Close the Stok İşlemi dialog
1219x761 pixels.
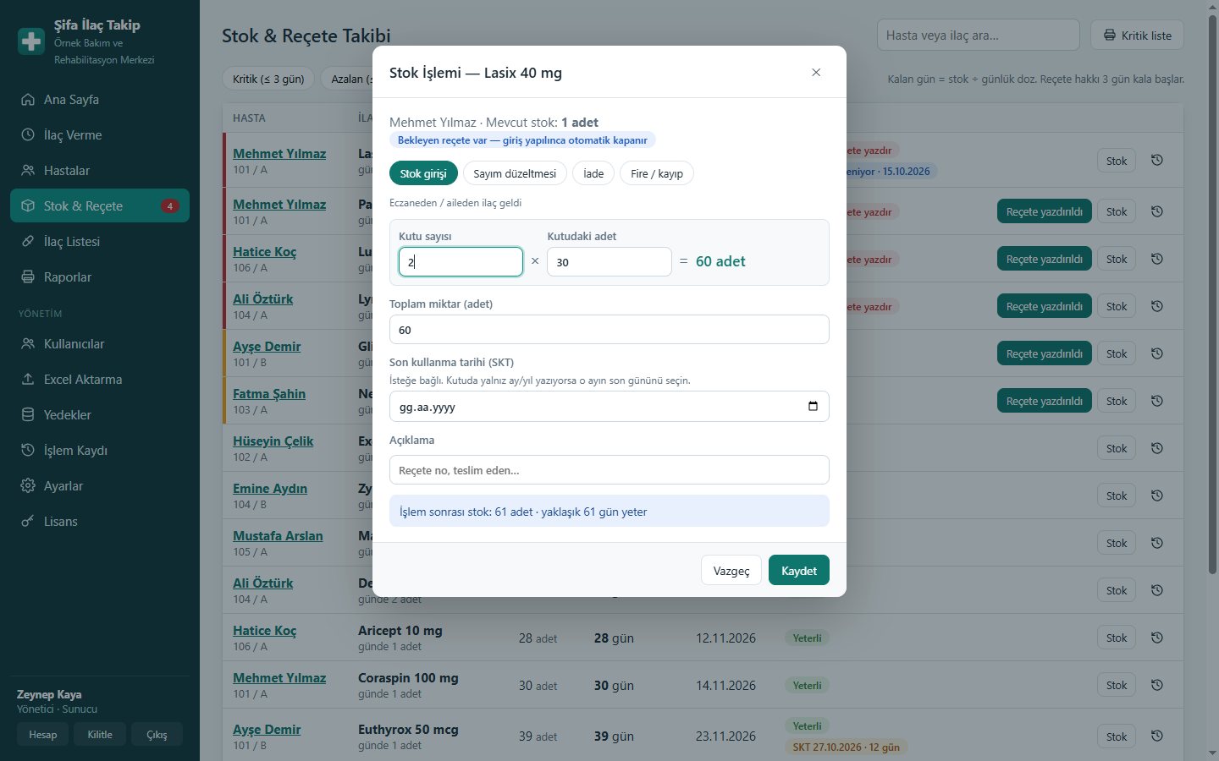[816, 72]
